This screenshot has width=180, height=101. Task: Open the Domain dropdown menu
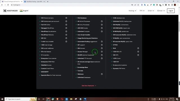(161, 11)
